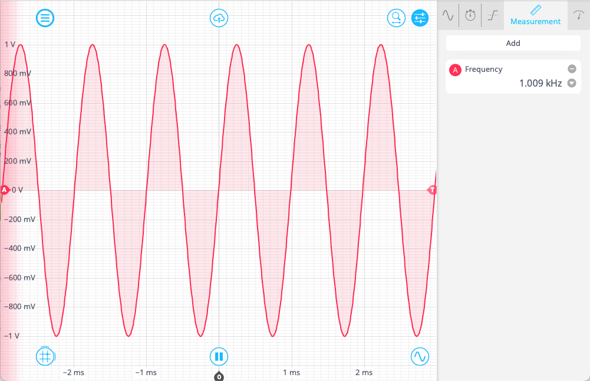Open the gauge meter tab

(x=579, y=16)
